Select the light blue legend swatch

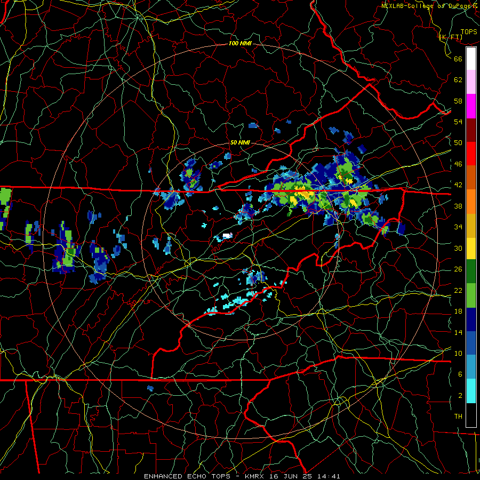[x=471, y=367]
